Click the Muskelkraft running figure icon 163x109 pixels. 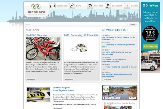(x=108, y=6)
